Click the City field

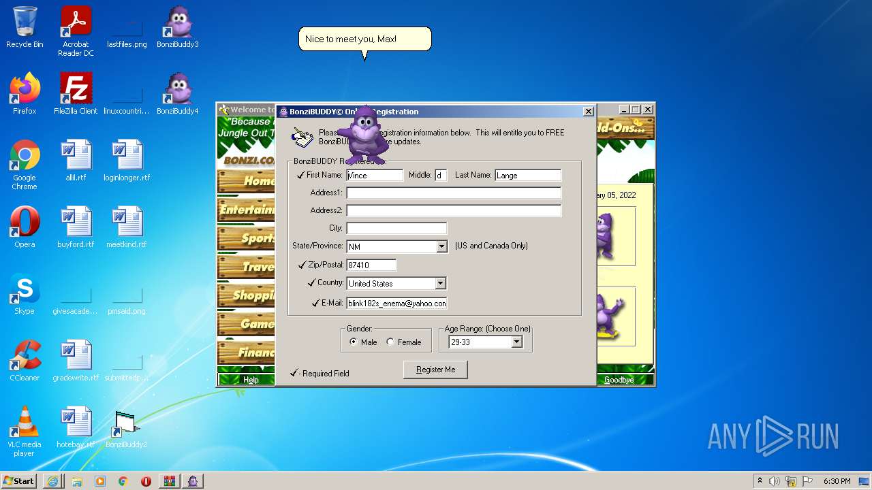point(396,229)
